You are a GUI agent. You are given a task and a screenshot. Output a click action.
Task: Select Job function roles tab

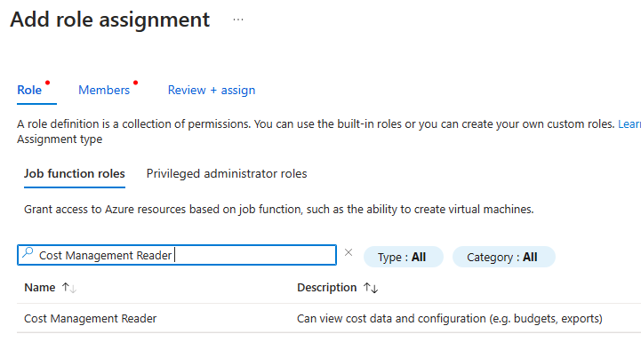pos(75,173)
